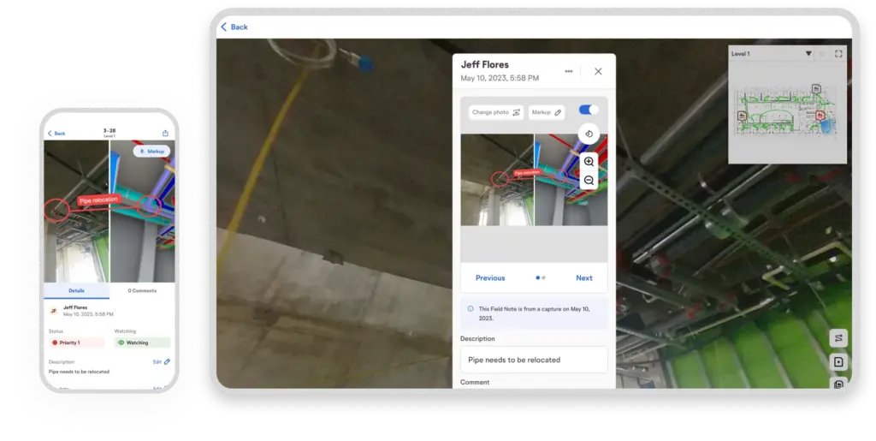The width and height of the screenshot is (876, 441).
Task: Tap the share icon on the phone
Action: 165,133
